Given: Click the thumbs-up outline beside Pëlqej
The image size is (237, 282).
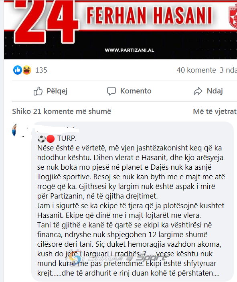Looking at the screenshot, I should tap(38, 91).
